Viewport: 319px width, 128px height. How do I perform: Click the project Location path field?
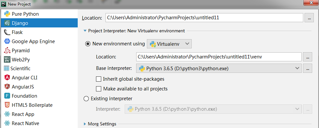click(x=204, y=18)
